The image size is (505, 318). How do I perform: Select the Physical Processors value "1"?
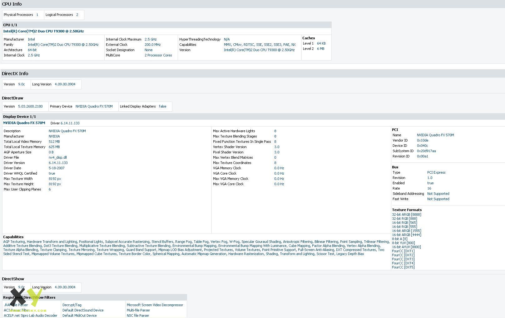click(x=37, y=15)
